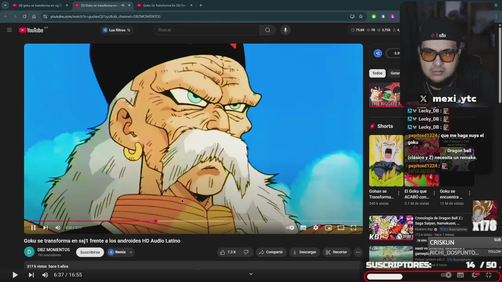Click the chevron down in outer bottom bar
Image resolution: width=502 pixels, height=282 pixels.
[x=251, y=274]
